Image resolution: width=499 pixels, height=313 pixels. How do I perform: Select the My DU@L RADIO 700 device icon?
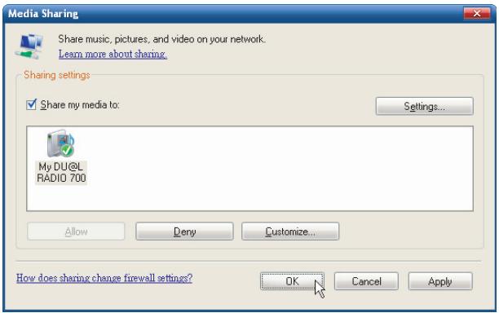[60, 143]
